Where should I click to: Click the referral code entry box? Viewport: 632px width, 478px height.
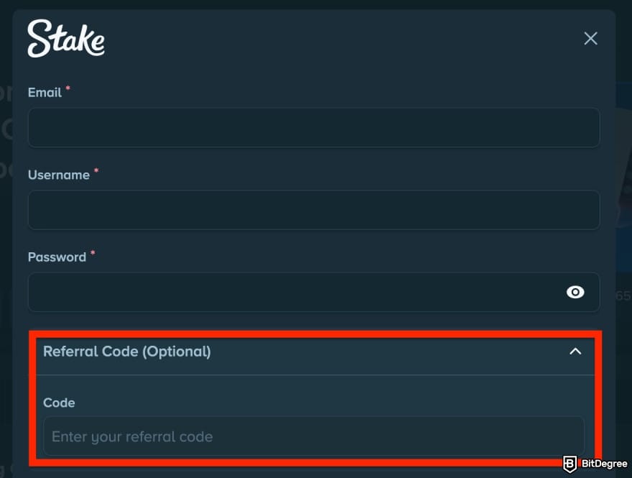point(314,436)
